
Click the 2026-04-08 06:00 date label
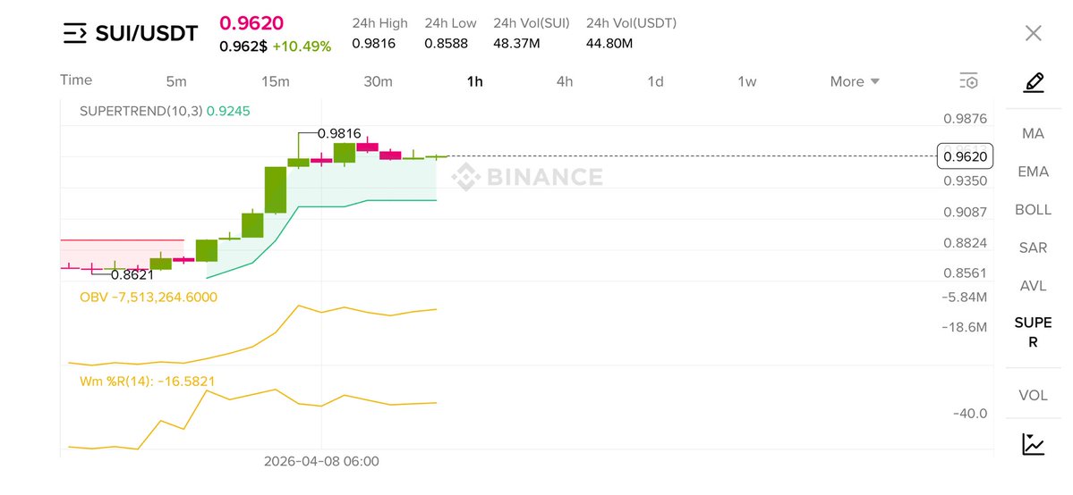pos(321,462)
